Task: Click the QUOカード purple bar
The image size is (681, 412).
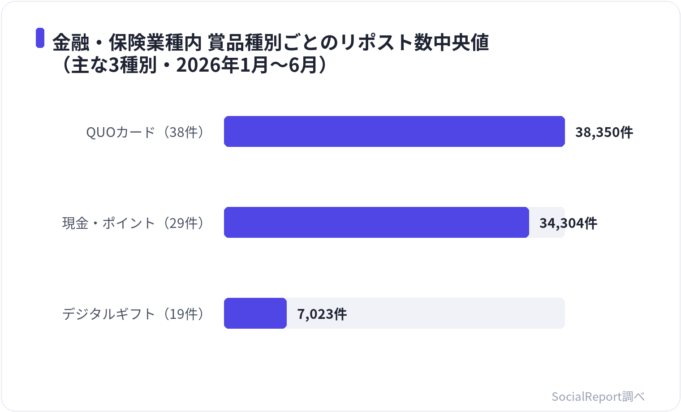Action: 394,131
